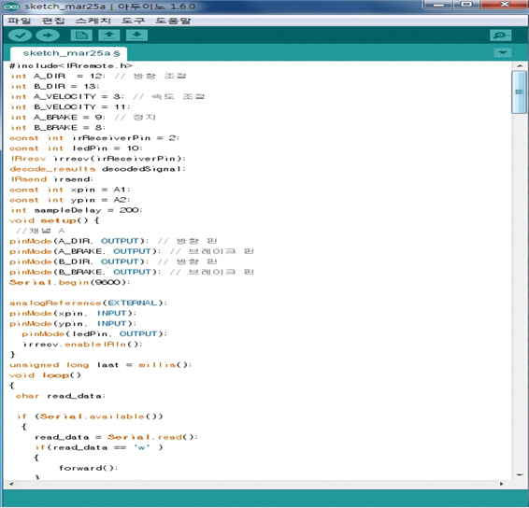529x508 pixels.
Task: Click 'read_data = Serial.read();' line
Action: coord(117,437)
